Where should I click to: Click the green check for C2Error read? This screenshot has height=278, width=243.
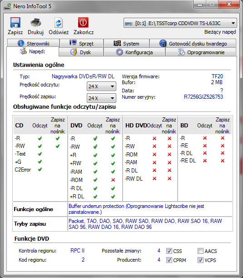tap(40, 169)
